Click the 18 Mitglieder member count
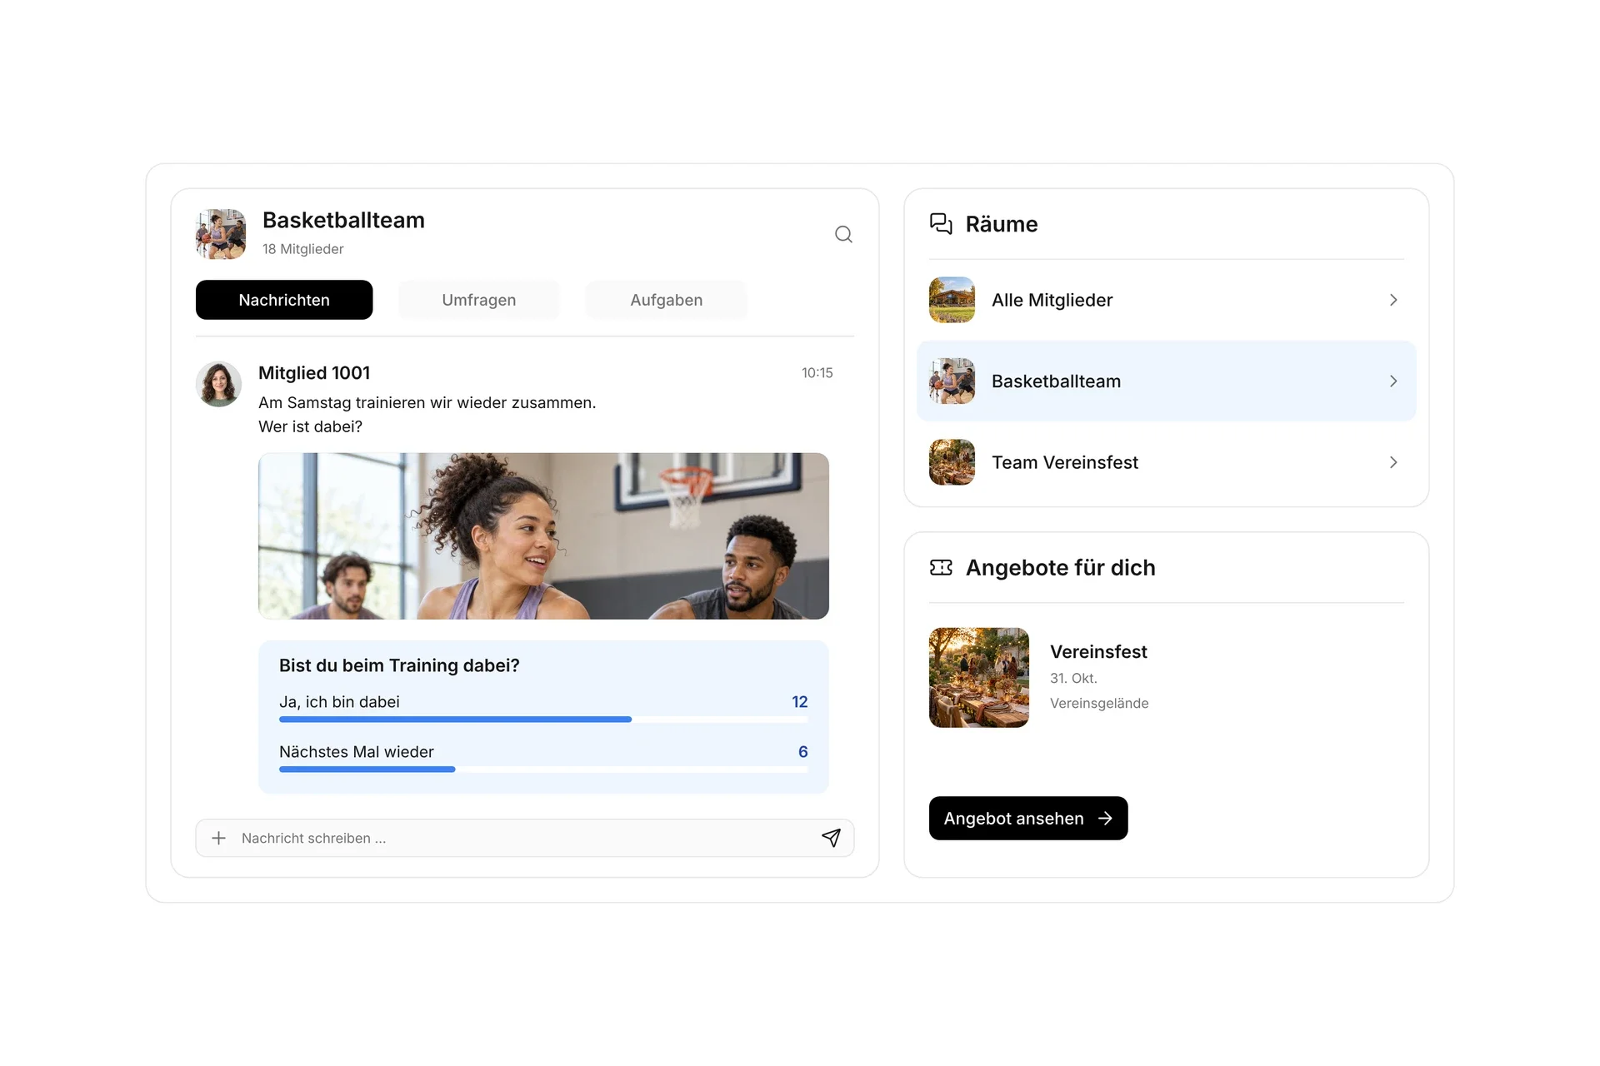The width and height of the screenshot is (1600, 1066). point(302,249)
